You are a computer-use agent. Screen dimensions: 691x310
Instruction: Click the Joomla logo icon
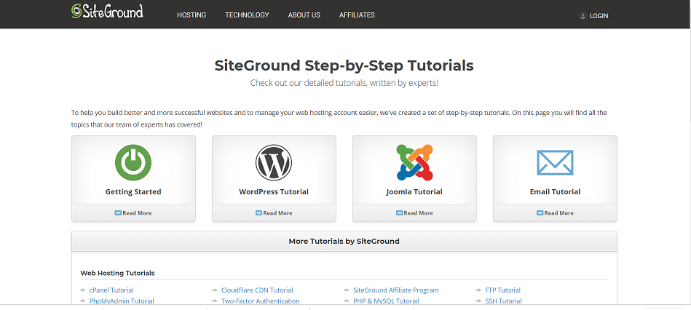pyautogui.click(x=415, y=162)
